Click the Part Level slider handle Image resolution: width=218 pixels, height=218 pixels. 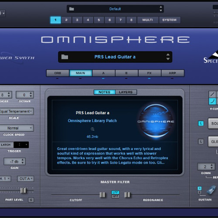pyautogui.click(x=23, y=190)
